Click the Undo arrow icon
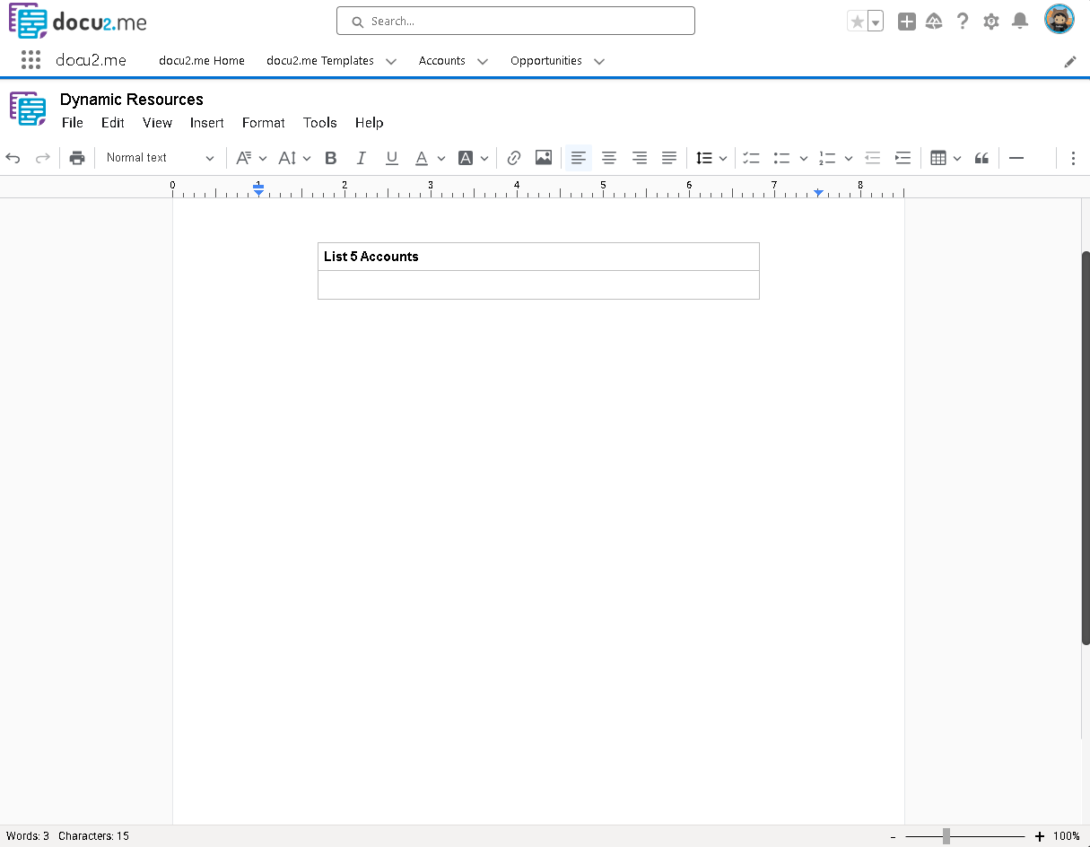The height and width of the screenshot is (847, 1090). [x=13, y=158]
